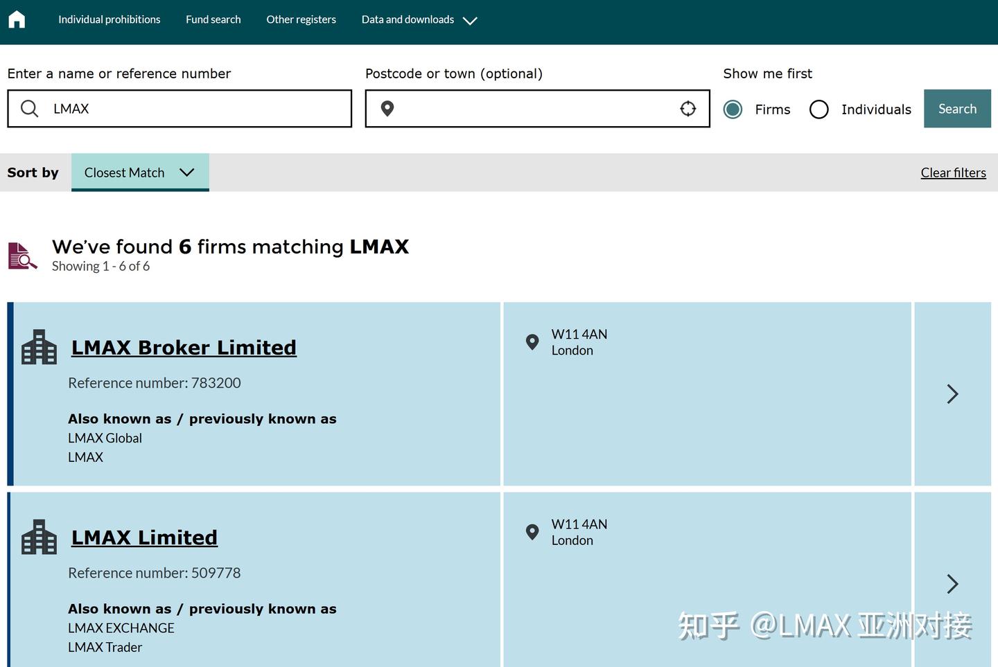Image resolution: width=998 pixels, height=667 pixels.
Task: Open the LMAX Broker Limited link
Action: click(x=184, y=348)
